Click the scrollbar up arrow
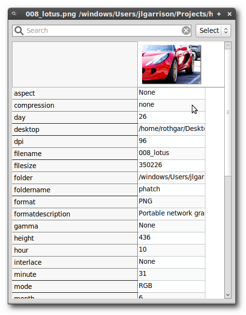 [228, 45]
